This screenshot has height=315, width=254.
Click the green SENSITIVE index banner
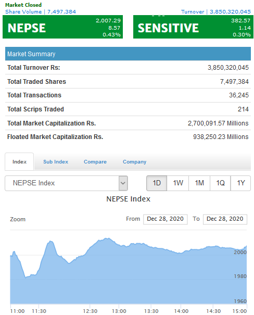(193, 27)
